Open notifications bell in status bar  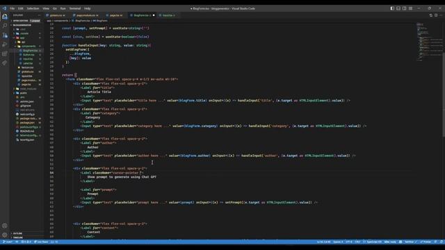[x=442, y=242]
